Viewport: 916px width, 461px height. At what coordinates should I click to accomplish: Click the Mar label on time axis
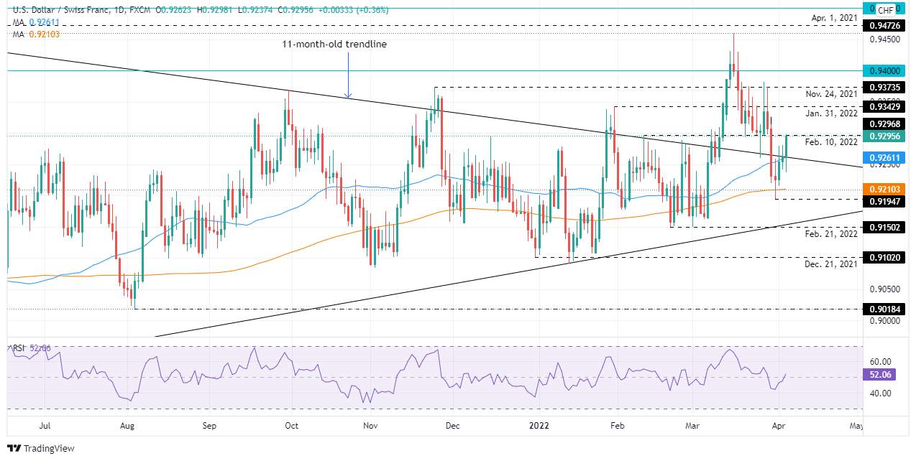coord(692,426)
